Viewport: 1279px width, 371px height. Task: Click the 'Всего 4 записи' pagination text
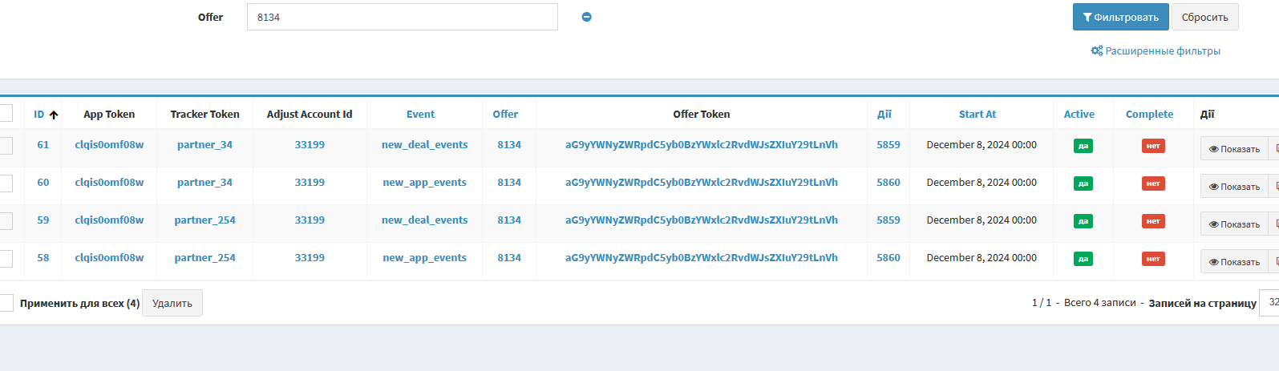(x=1100, y=303)
